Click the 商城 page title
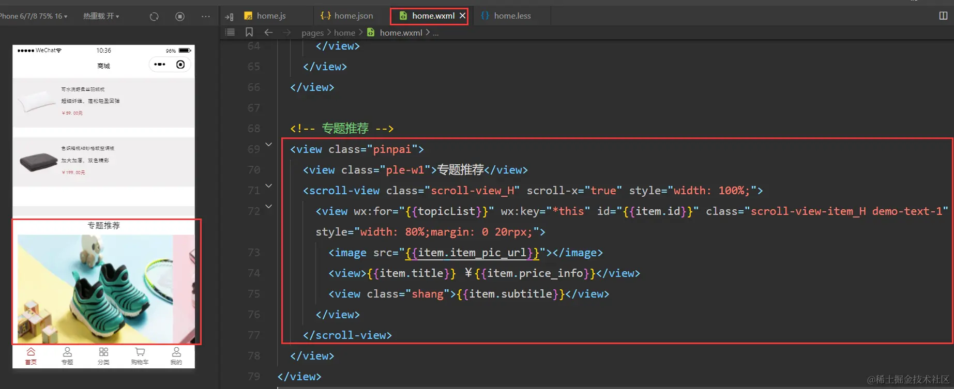This screenshot has width=954, height=389. tap(103, 66)
